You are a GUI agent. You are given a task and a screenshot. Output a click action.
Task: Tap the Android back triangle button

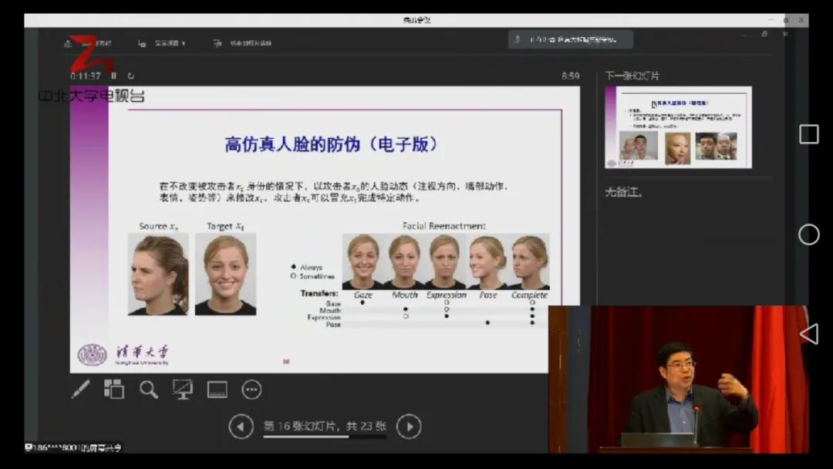click(x=808, y=334)
